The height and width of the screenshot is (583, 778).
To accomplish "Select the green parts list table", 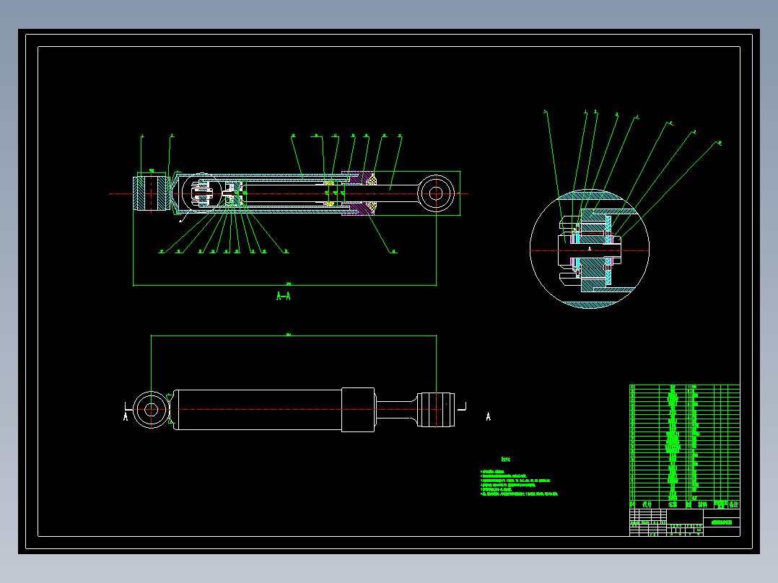I will 685,447.
